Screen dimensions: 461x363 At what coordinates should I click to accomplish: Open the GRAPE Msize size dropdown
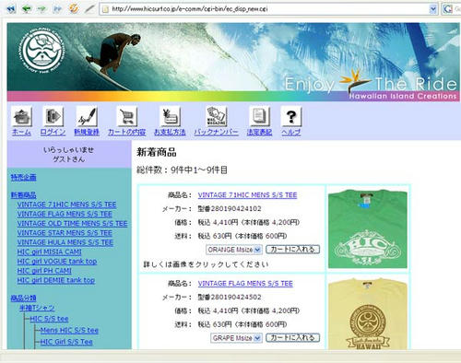pos(236,338)
